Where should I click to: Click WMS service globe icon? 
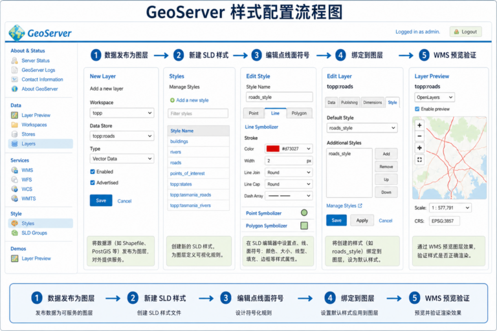pyautogui.click(x=15, y=170)
